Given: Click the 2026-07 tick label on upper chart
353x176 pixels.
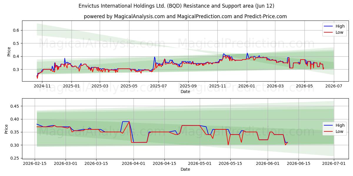Looking at the screenshot, I should click(x=334, y=86).
